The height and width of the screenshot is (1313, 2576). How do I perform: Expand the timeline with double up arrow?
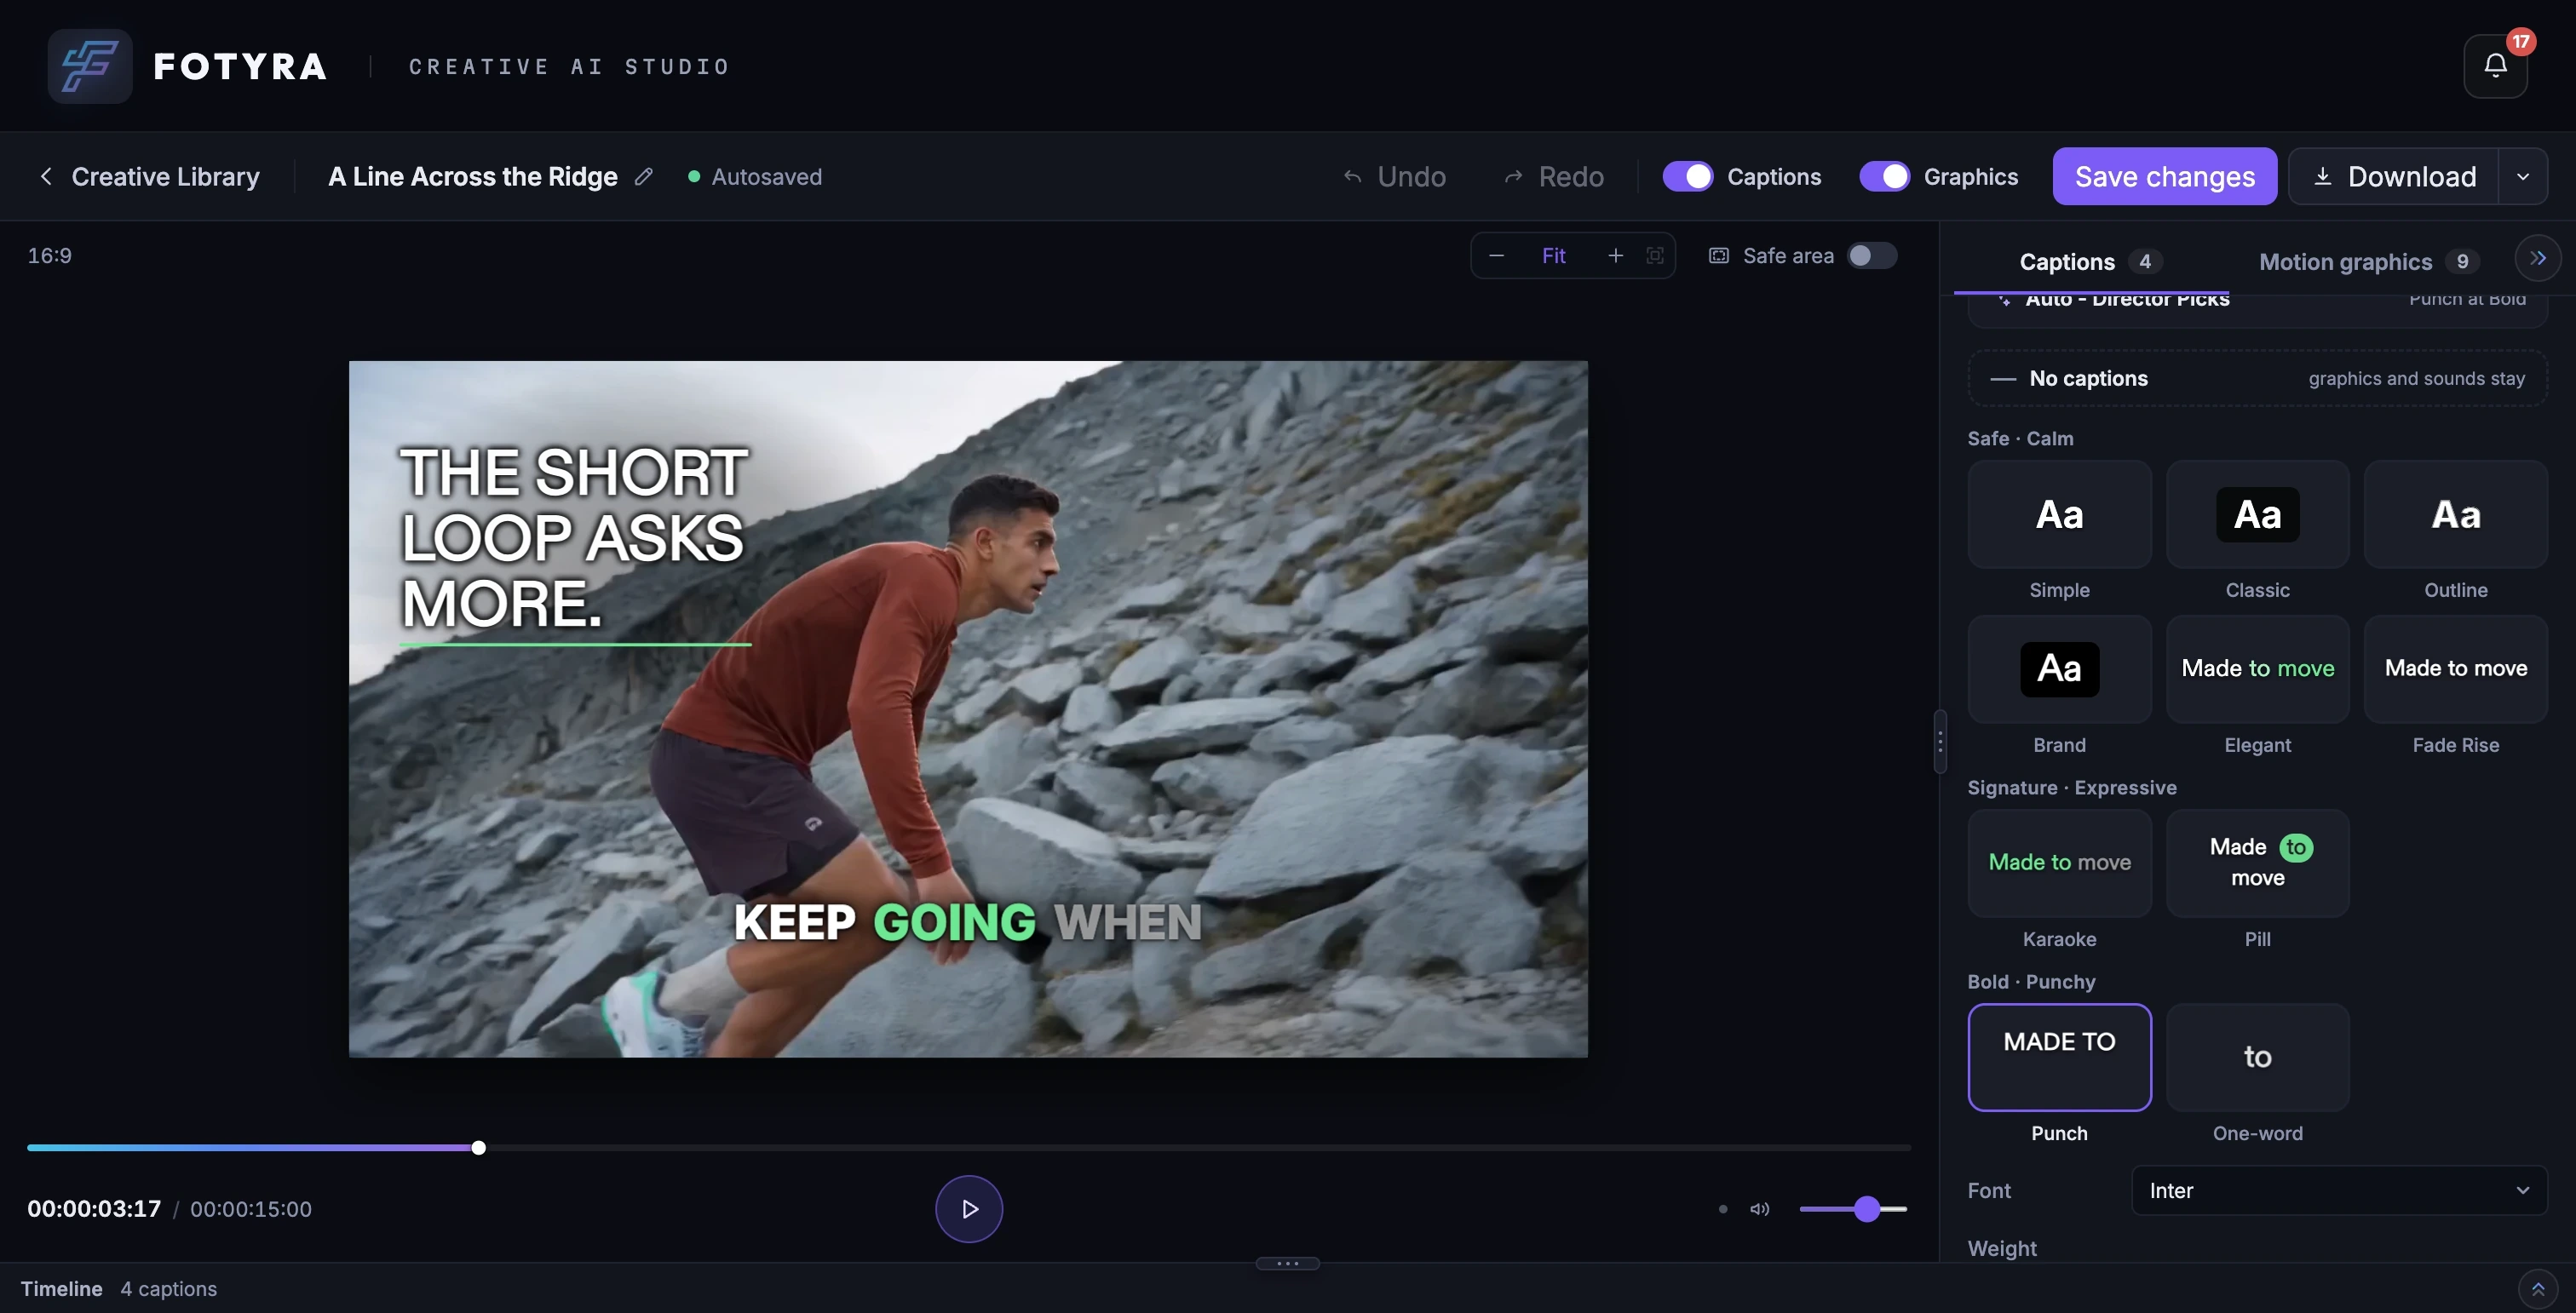[x=2538, y=1289]
